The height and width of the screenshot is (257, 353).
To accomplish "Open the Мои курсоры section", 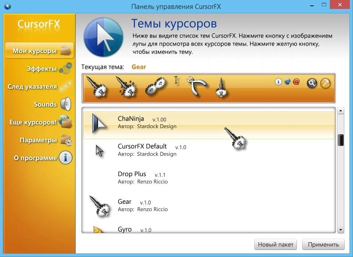I will click(39, 50).
